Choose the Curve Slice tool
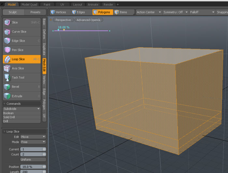The height and width of the screenshot is (173, 228). click(19, 32)
